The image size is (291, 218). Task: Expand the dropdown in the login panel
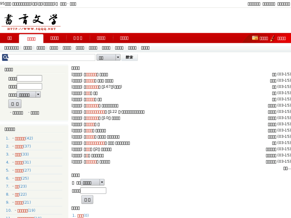pos(29,95)
